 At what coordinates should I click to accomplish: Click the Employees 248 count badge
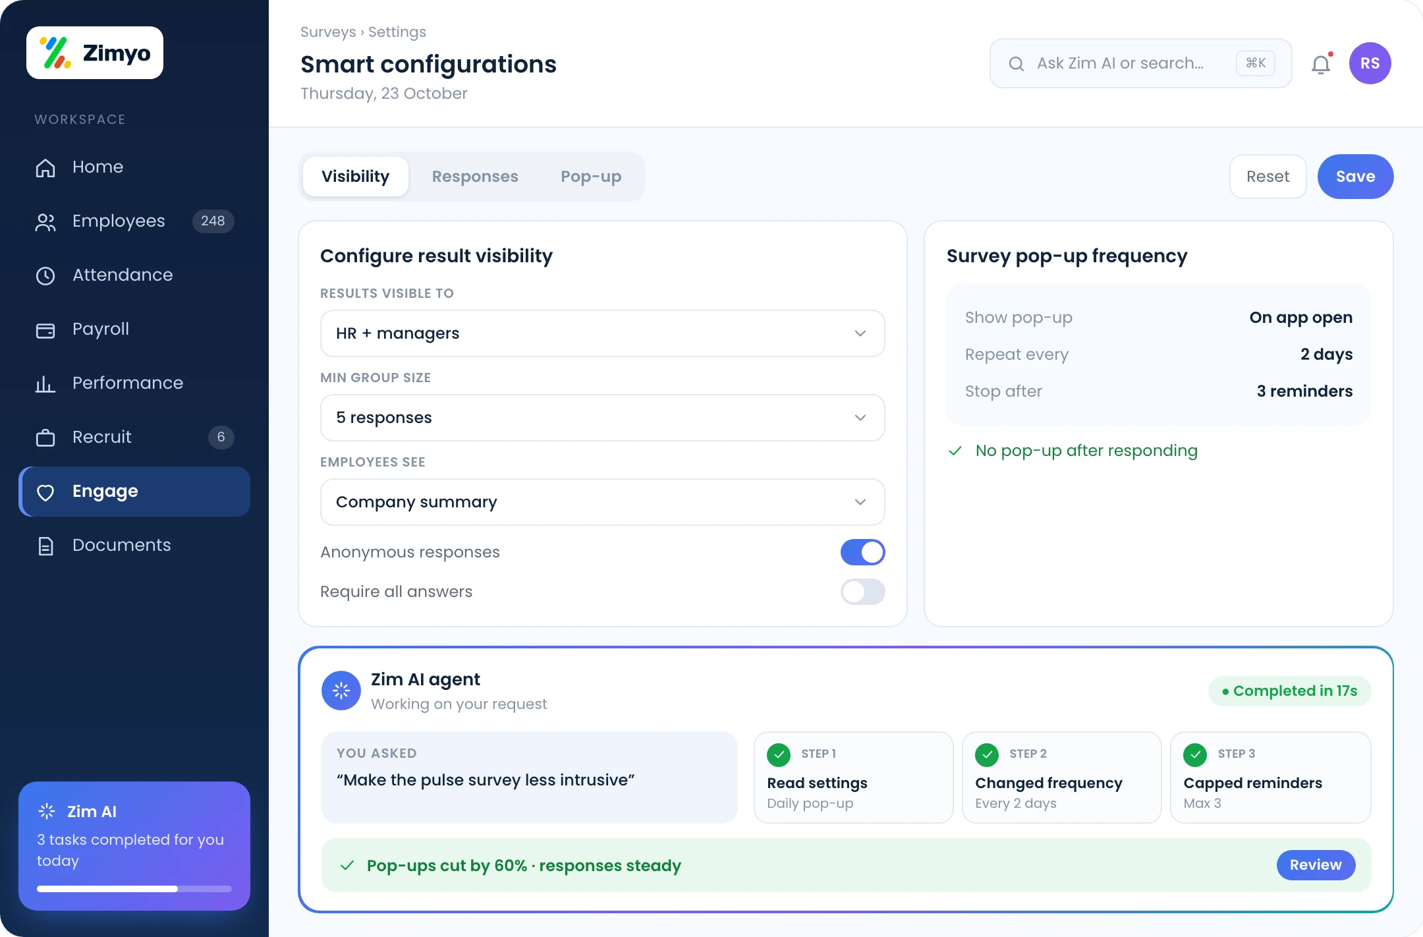tap(213, 221)
